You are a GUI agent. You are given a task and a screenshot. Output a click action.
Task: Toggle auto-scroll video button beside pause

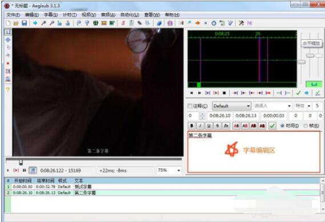[33, 171]
